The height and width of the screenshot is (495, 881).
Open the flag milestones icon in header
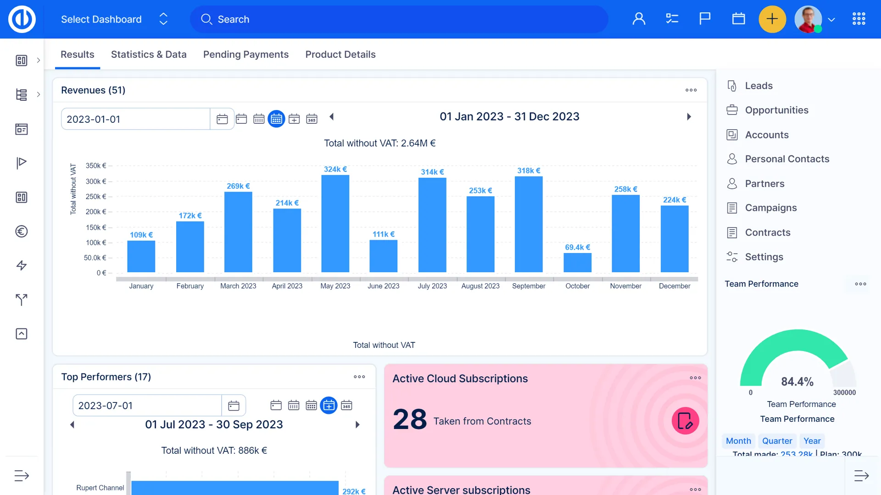(705, 19)
